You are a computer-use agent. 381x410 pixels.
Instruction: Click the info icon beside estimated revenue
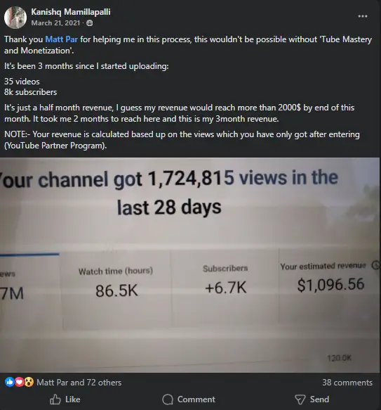(x=375, y=265)
